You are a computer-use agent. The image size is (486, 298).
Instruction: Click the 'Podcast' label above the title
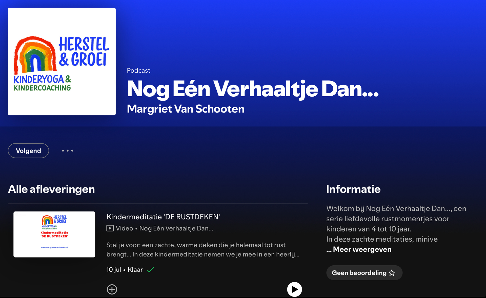tap(138, 70)
